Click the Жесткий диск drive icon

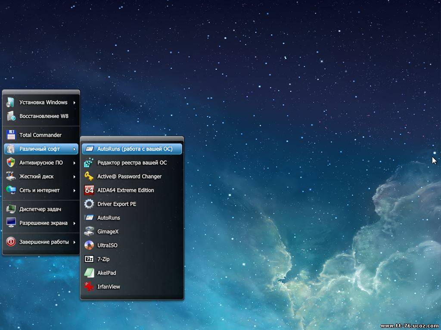pos(11,176)
